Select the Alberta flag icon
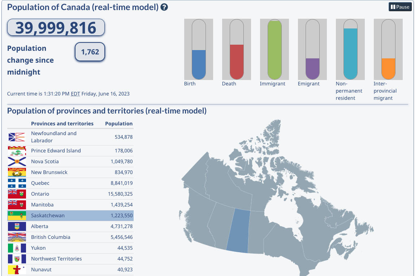Image resolution: width=415 pixels, height=276 pixels. tap(17, 226)
